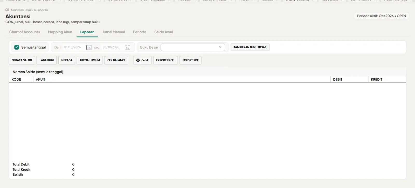The image size is (415, 188).
Task: Click the Periode aktif: Oct 2026 OPEN badge
Action: click(x=382, y=16)
